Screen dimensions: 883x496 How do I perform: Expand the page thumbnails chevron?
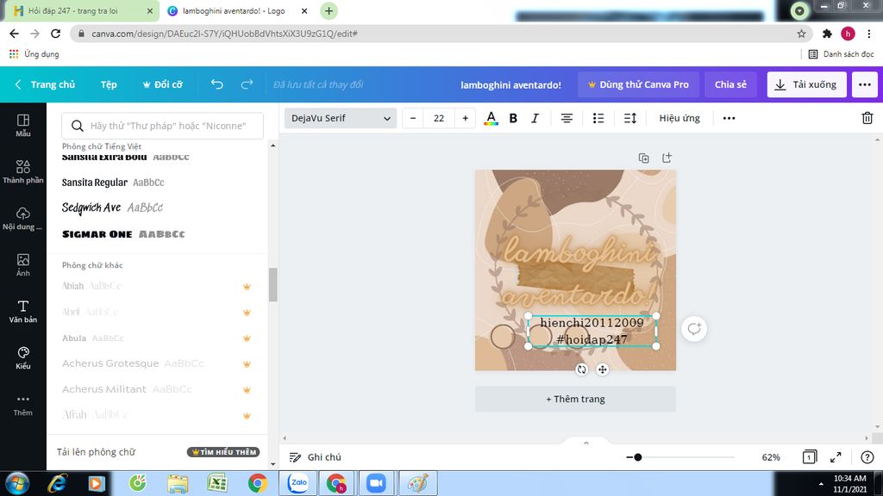(x=586, y=443)
